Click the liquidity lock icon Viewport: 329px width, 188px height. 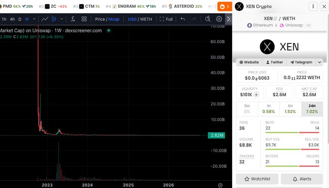click(x=256, y=95)
